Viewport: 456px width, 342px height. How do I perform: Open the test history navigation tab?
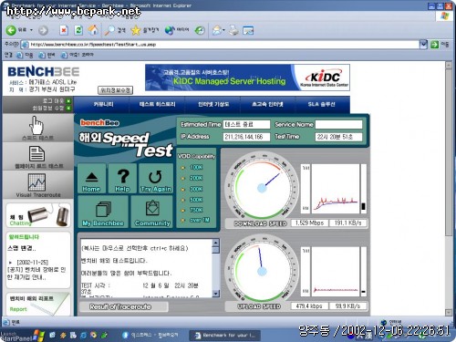click(157, 104)
